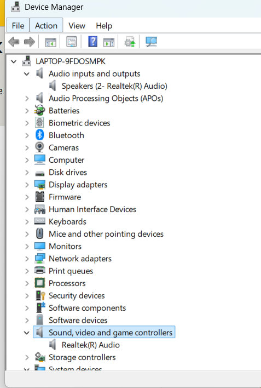Expand the Network adapters category

click(27, 259)
